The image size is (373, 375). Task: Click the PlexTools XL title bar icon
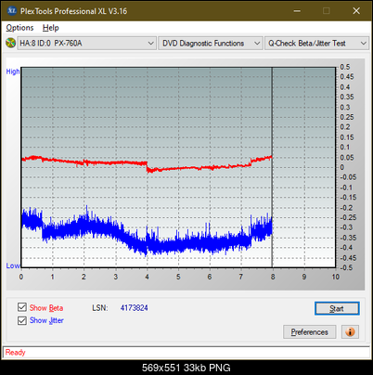[x=12, y=11]
